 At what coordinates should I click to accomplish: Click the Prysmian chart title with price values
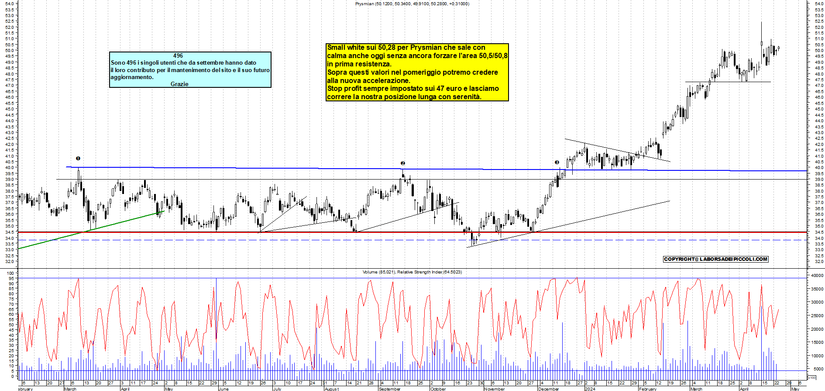412,4
